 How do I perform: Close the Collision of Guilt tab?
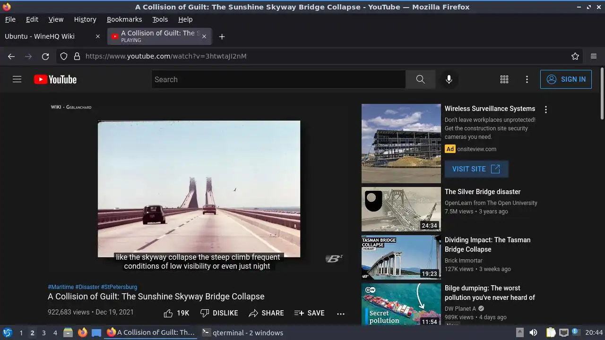(x=204, y=36)
